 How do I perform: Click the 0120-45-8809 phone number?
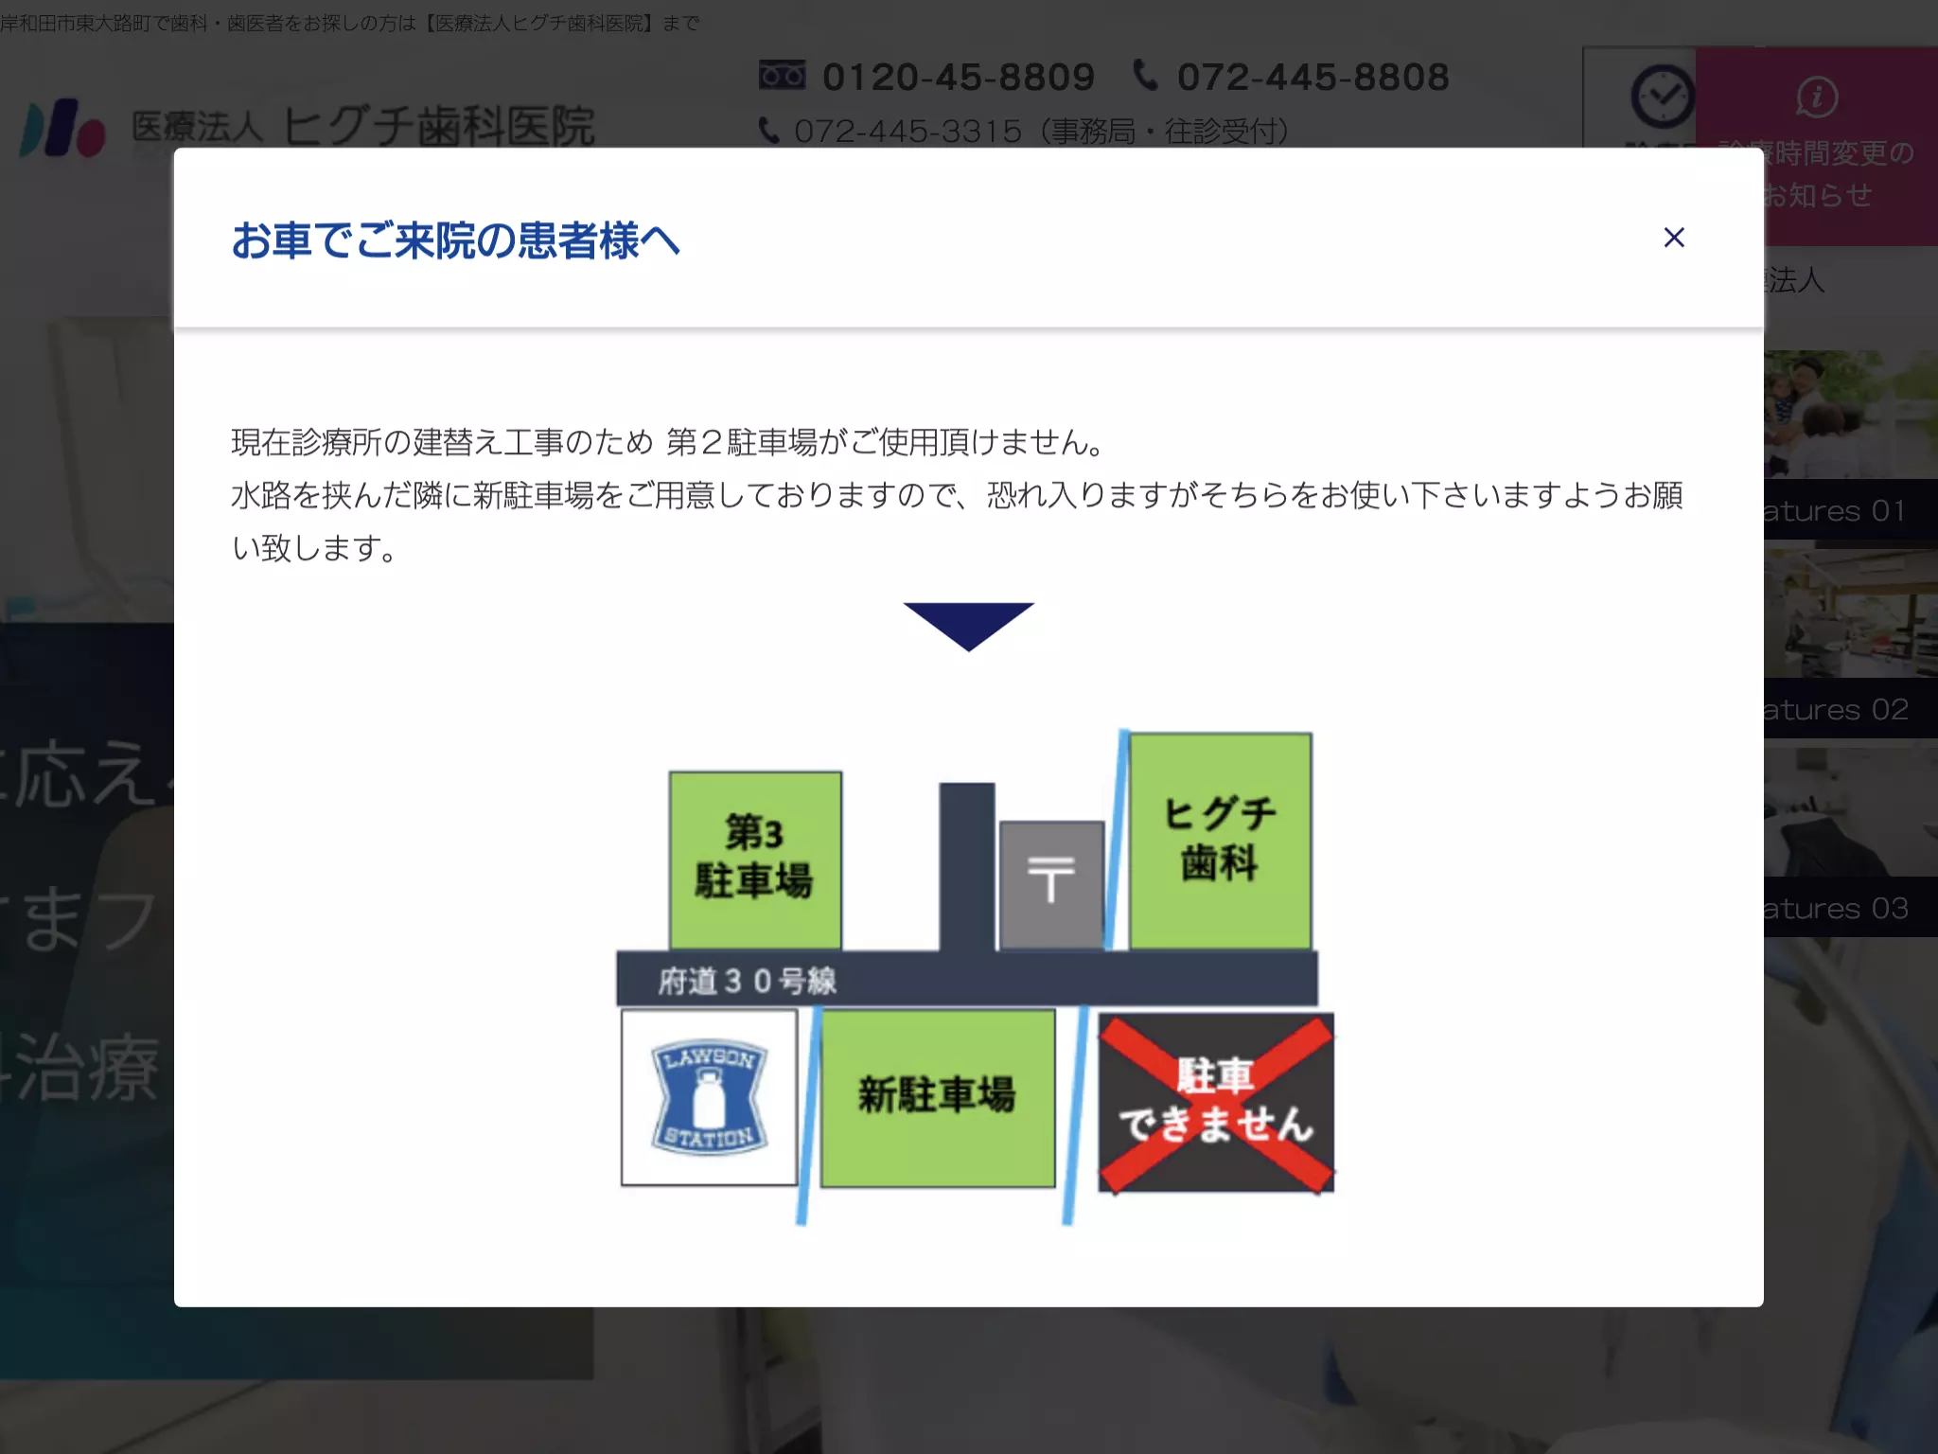coord(958,77)
